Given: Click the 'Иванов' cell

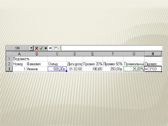Looking at the screenshot, I should click(37, 69).
